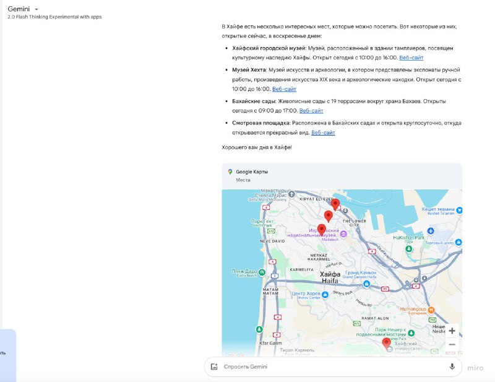Click the Гранд Каньон shopping bag icon
Screen dimensions: 495x382
(366, 284)
